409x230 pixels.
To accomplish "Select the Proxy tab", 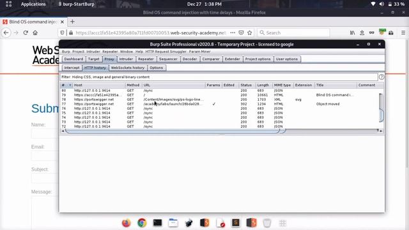I will pyautogui.click(x=109, y=59).
